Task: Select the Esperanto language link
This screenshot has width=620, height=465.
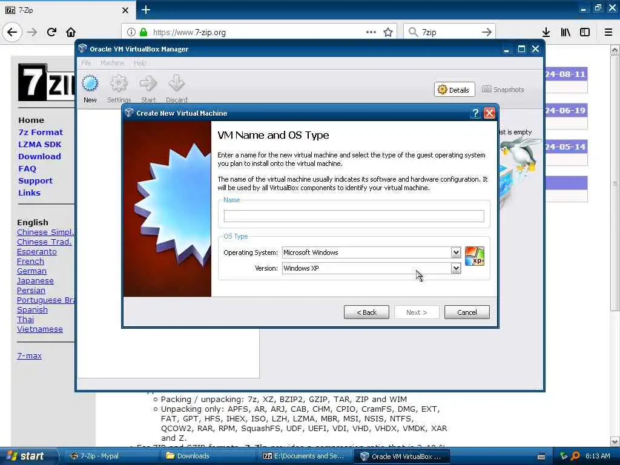Action: pos(37,251)
